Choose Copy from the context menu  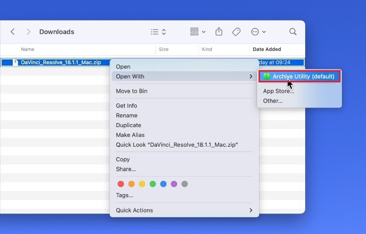(x=184, y=159)
